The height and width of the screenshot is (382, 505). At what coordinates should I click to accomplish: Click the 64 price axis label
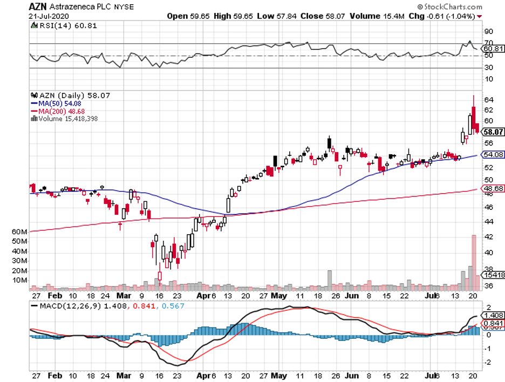click(489, 100)
